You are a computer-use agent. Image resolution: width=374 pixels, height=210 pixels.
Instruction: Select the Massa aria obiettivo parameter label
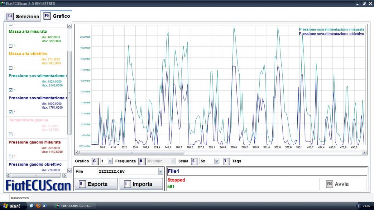(x=28, y=54)
